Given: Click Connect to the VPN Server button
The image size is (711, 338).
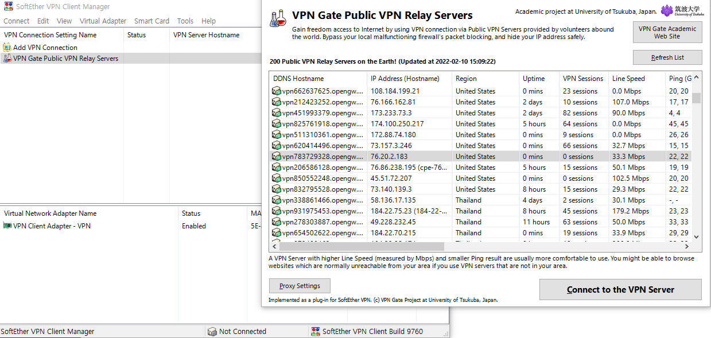Looking at the screenshot, I should click(620, 290).
